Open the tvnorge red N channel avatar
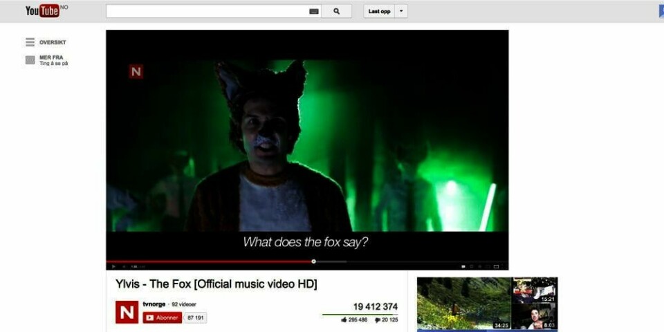 point(127,312)
